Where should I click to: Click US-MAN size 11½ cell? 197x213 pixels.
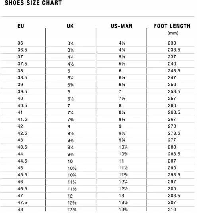point(124,168)
